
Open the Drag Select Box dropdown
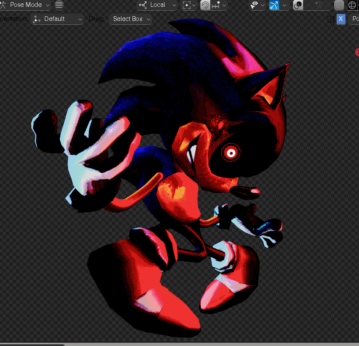coord(131,19)
